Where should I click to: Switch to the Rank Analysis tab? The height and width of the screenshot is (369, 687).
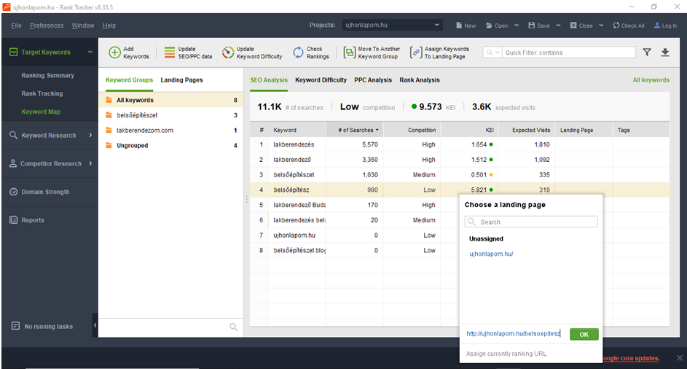click(420, 80)
